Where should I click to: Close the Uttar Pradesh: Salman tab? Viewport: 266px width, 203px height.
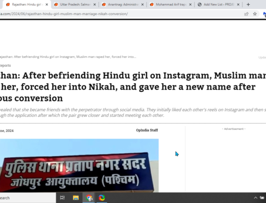click(x=95, y=4)
